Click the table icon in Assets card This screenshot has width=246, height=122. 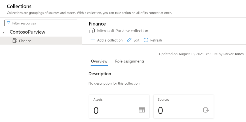pos(142,110)
